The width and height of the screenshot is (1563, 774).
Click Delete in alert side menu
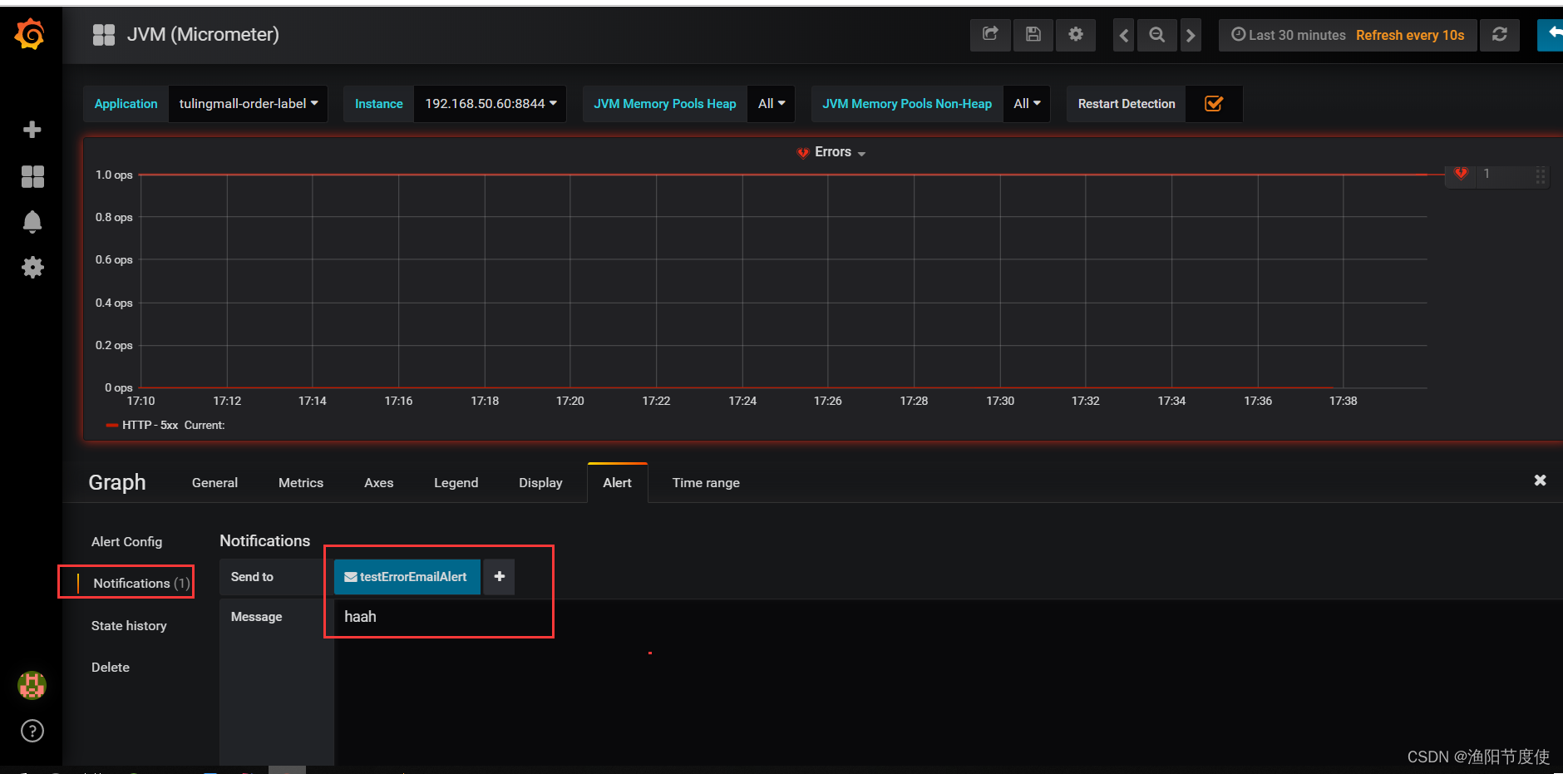pos(110,667)
